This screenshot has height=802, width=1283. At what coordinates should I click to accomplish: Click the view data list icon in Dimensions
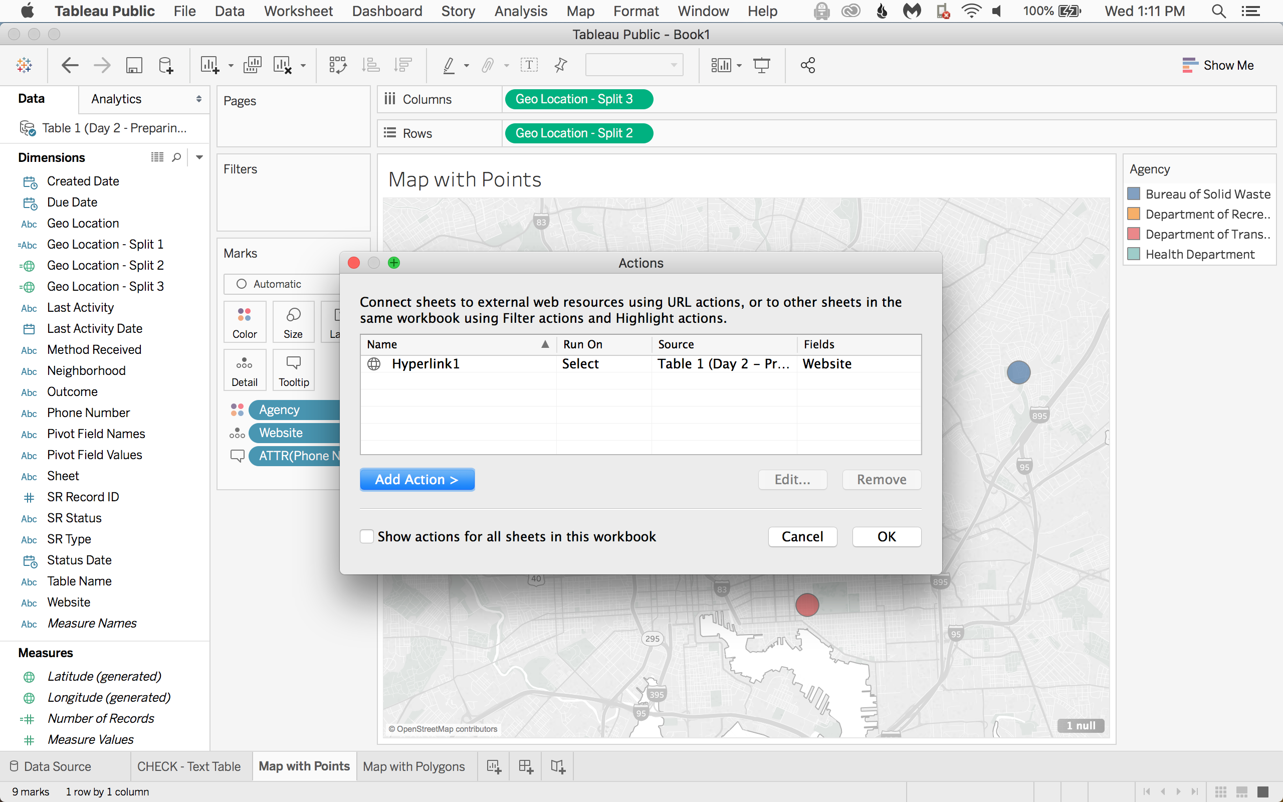click(x=157, y=157)
